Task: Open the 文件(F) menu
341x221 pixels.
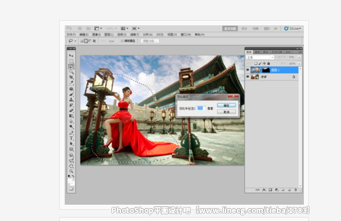Action: coord(71,34)
